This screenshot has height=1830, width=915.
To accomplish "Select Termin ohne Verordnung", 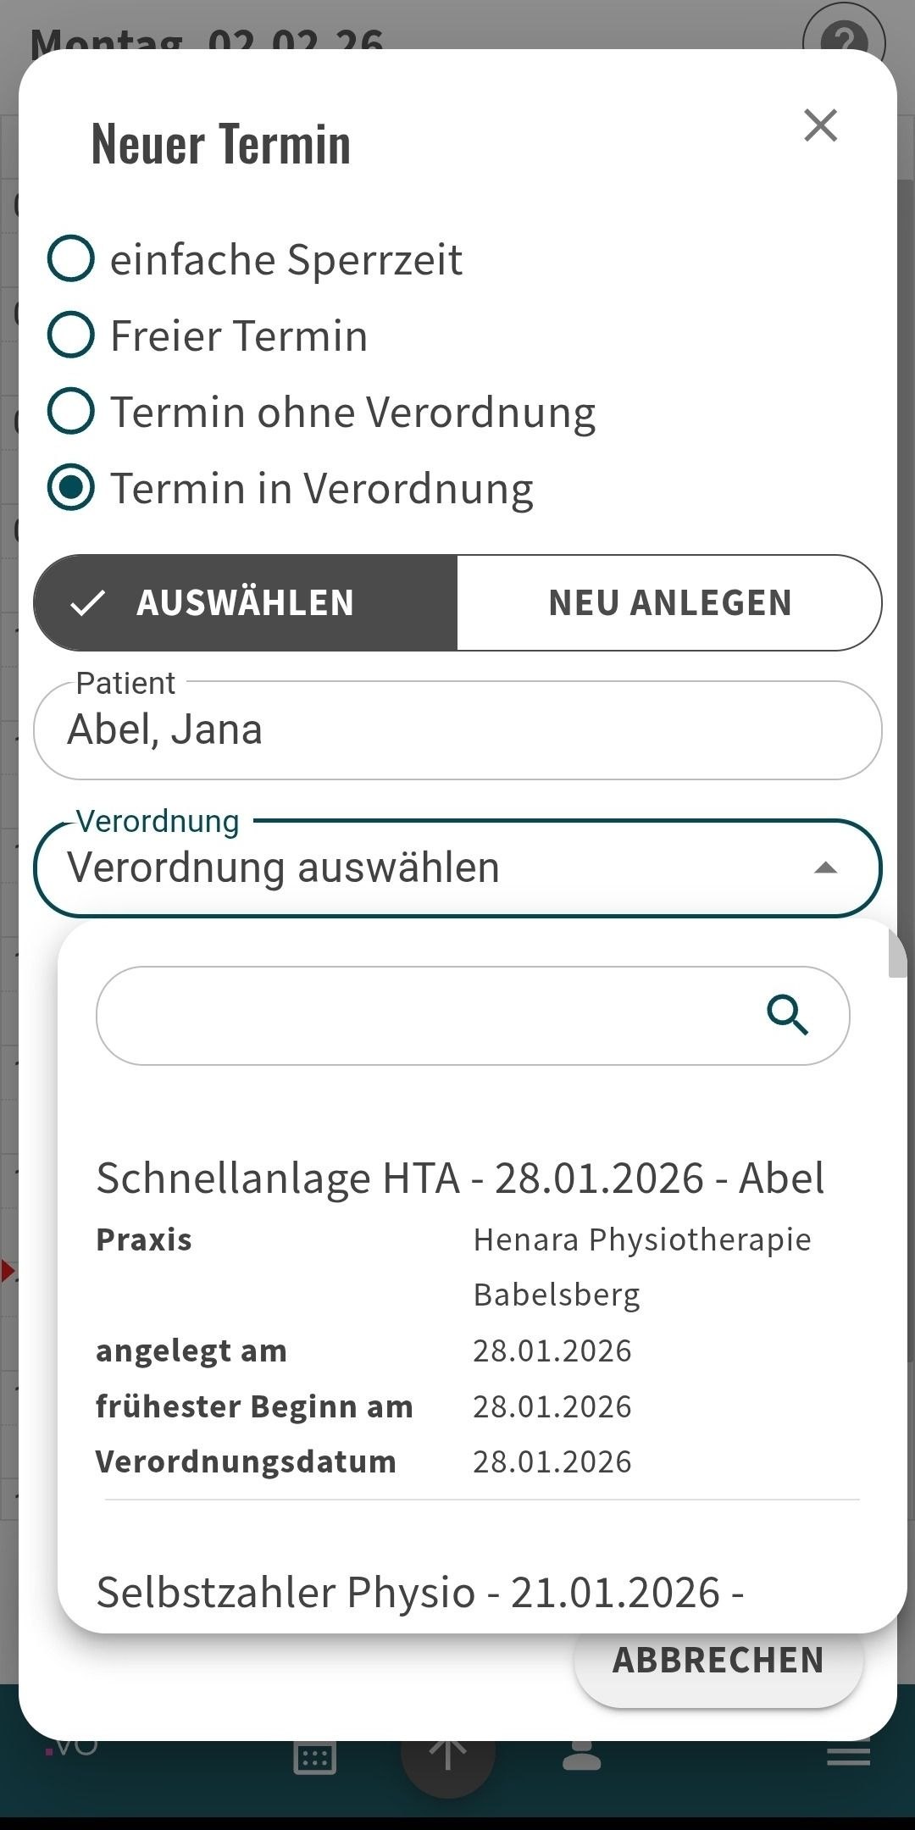I will pos(71,411).
